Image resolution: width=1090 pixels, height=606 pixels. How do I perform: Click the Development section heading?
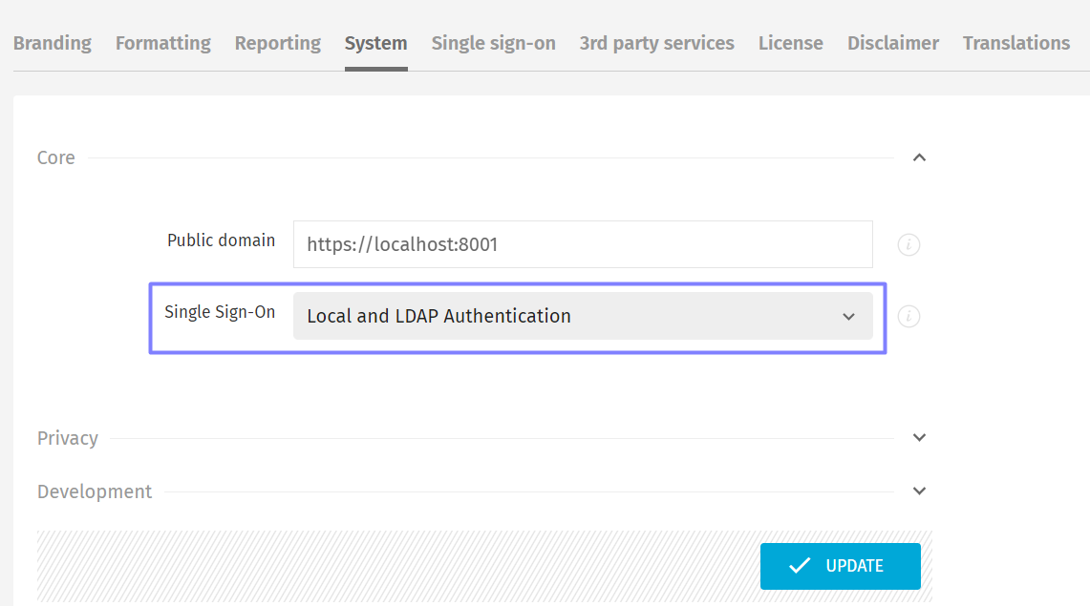[95, 491]
